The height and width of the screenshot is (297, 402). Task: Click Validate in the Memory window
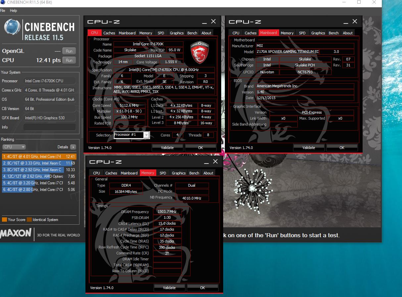[x=169, y=288]
